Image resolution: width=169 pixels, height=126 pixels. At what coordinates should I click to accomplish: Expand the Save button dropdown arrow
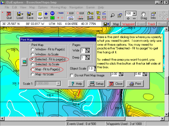(32, 14)
